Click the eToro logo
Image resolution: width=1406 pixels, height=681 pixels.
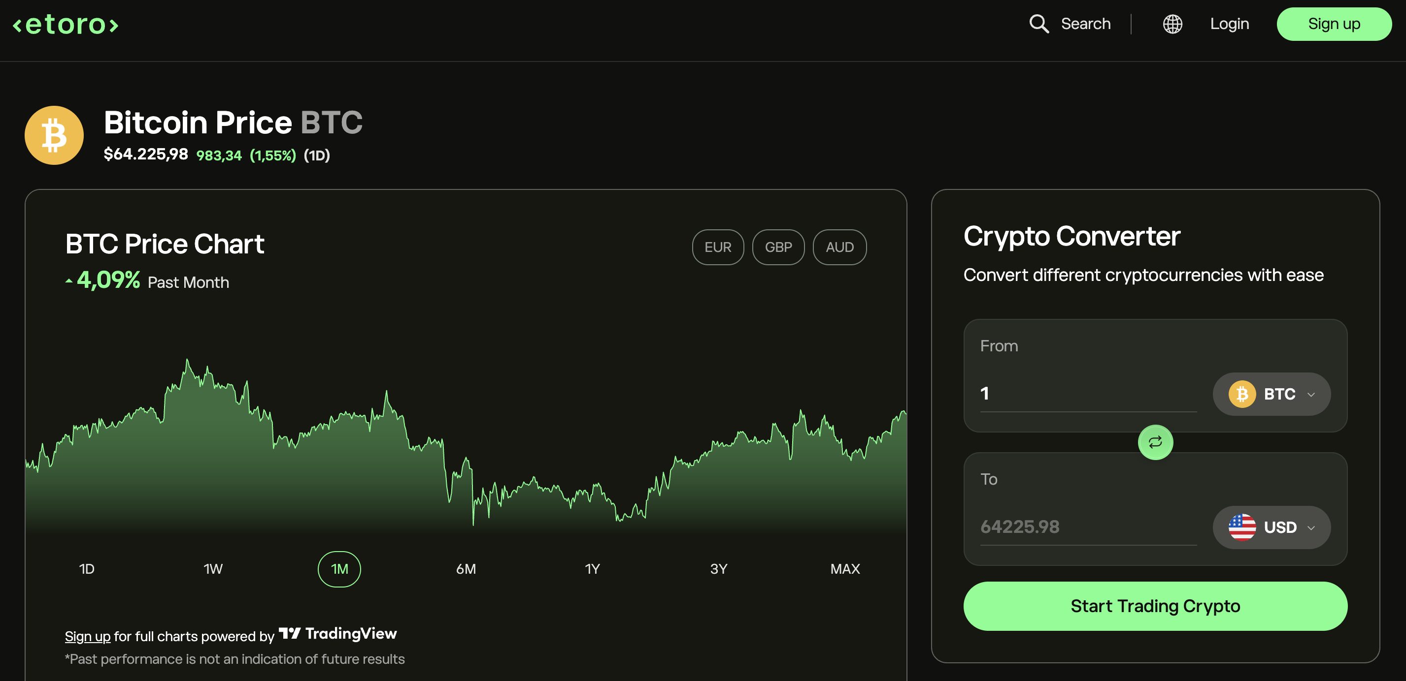click(66, 25)
